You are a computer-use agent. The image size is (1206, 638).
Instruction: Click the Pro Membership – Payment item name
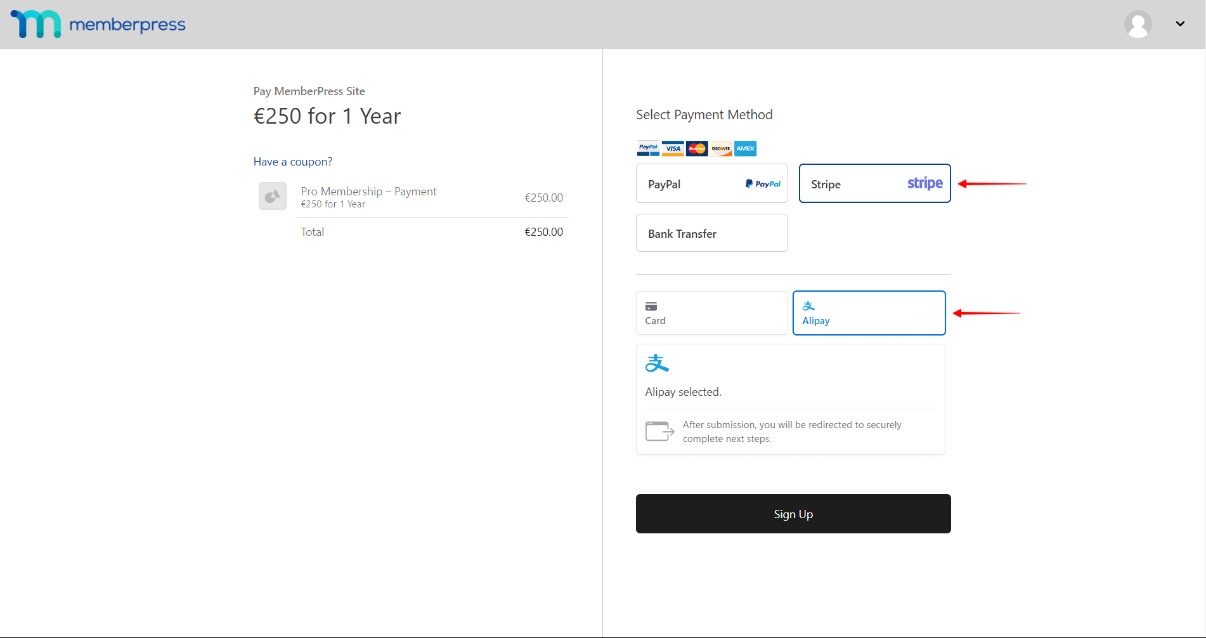[368, 192]
